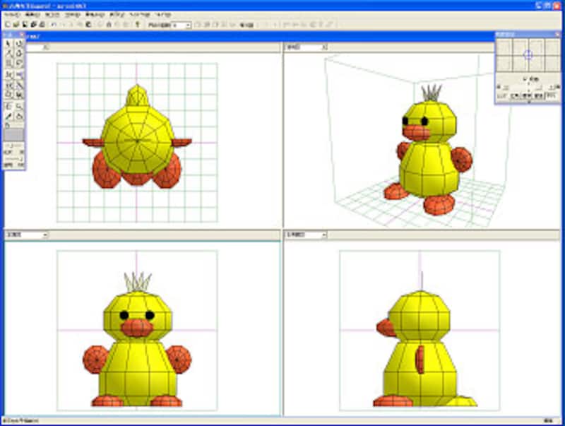Click the blue crosshair in the navigation panel
The width and height of the screenshot is (565, 426).
tap(528, 55)
